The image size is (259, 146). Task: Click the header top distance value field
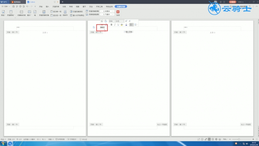(107, 11)
